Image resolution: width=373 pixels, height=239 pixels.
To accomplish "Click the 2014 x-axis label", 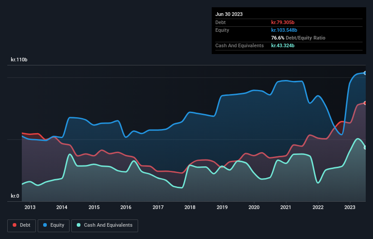I will pos(62,207).
